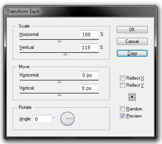Viewport: 162px width, 144px height.
Task: Click the Rotate Angle input field
Action: (x=42, y=119)
